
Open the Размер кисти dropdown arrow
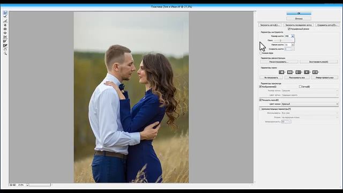tap(293, 36)
